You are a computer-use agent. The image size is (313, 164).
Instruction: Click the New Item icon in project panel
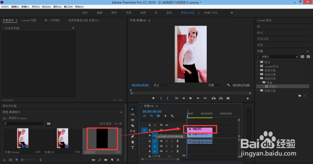112,160
